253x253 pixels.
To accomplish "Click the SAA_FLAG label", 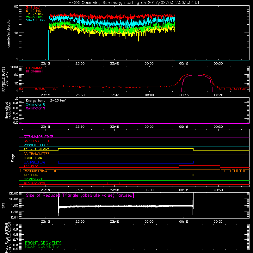I will pyautogui.click(x=31, y=167).
